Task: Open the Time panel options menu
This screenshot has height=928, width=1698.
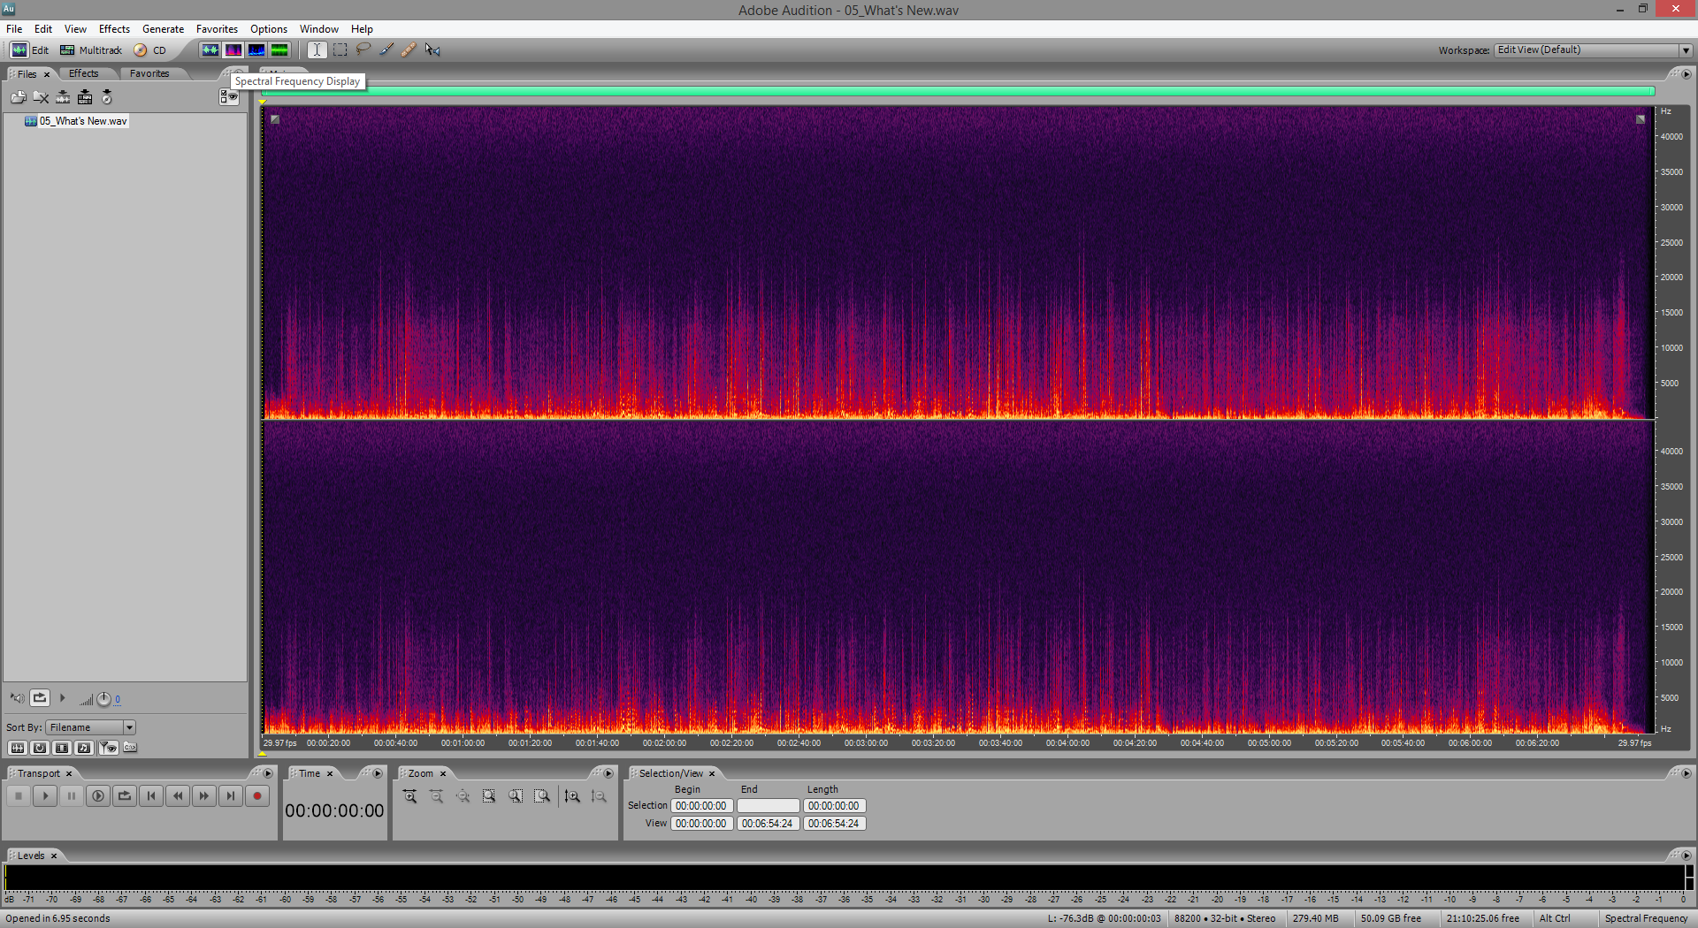Action: (x=378, y=773)
